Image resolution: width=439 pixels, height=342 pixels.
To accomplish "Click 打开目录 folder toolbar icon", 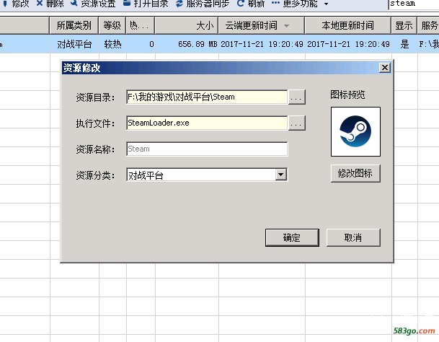I will click(x=127, y=3).
